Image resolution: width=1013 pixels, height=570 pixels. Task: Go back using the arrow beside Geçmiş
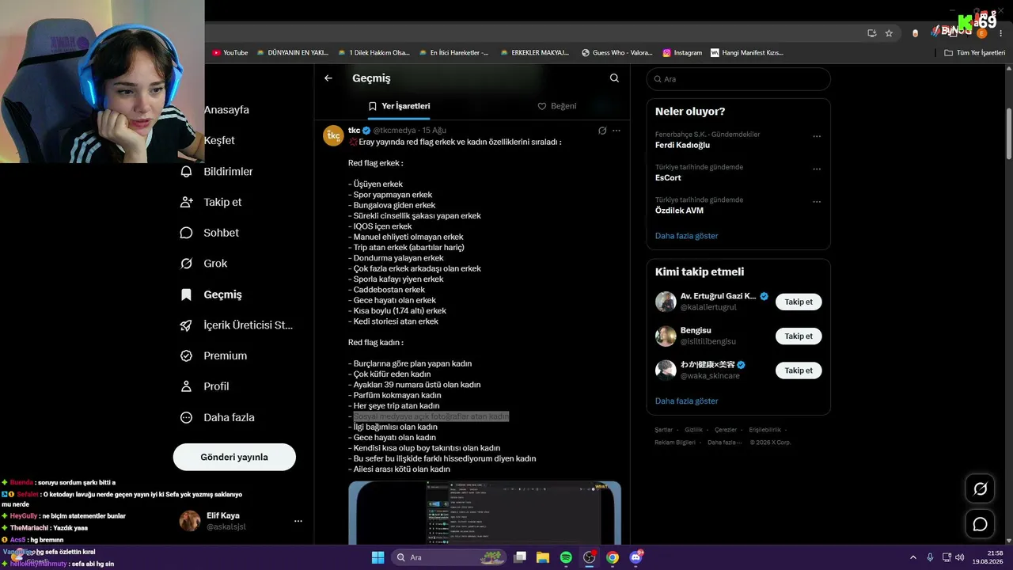click(328, 78)
